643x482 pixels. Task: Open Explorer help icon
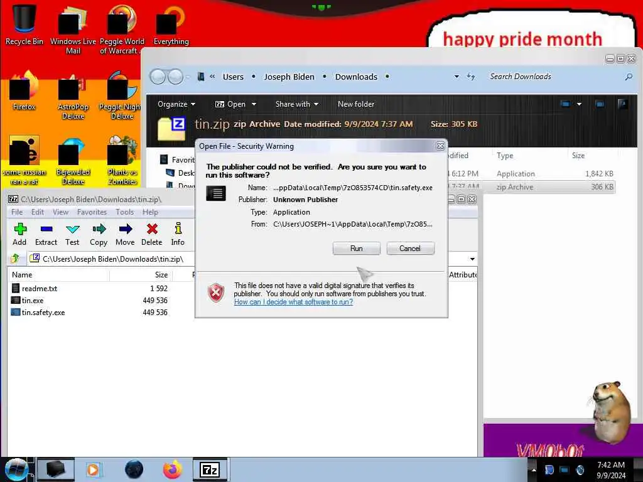pos(622,104)
